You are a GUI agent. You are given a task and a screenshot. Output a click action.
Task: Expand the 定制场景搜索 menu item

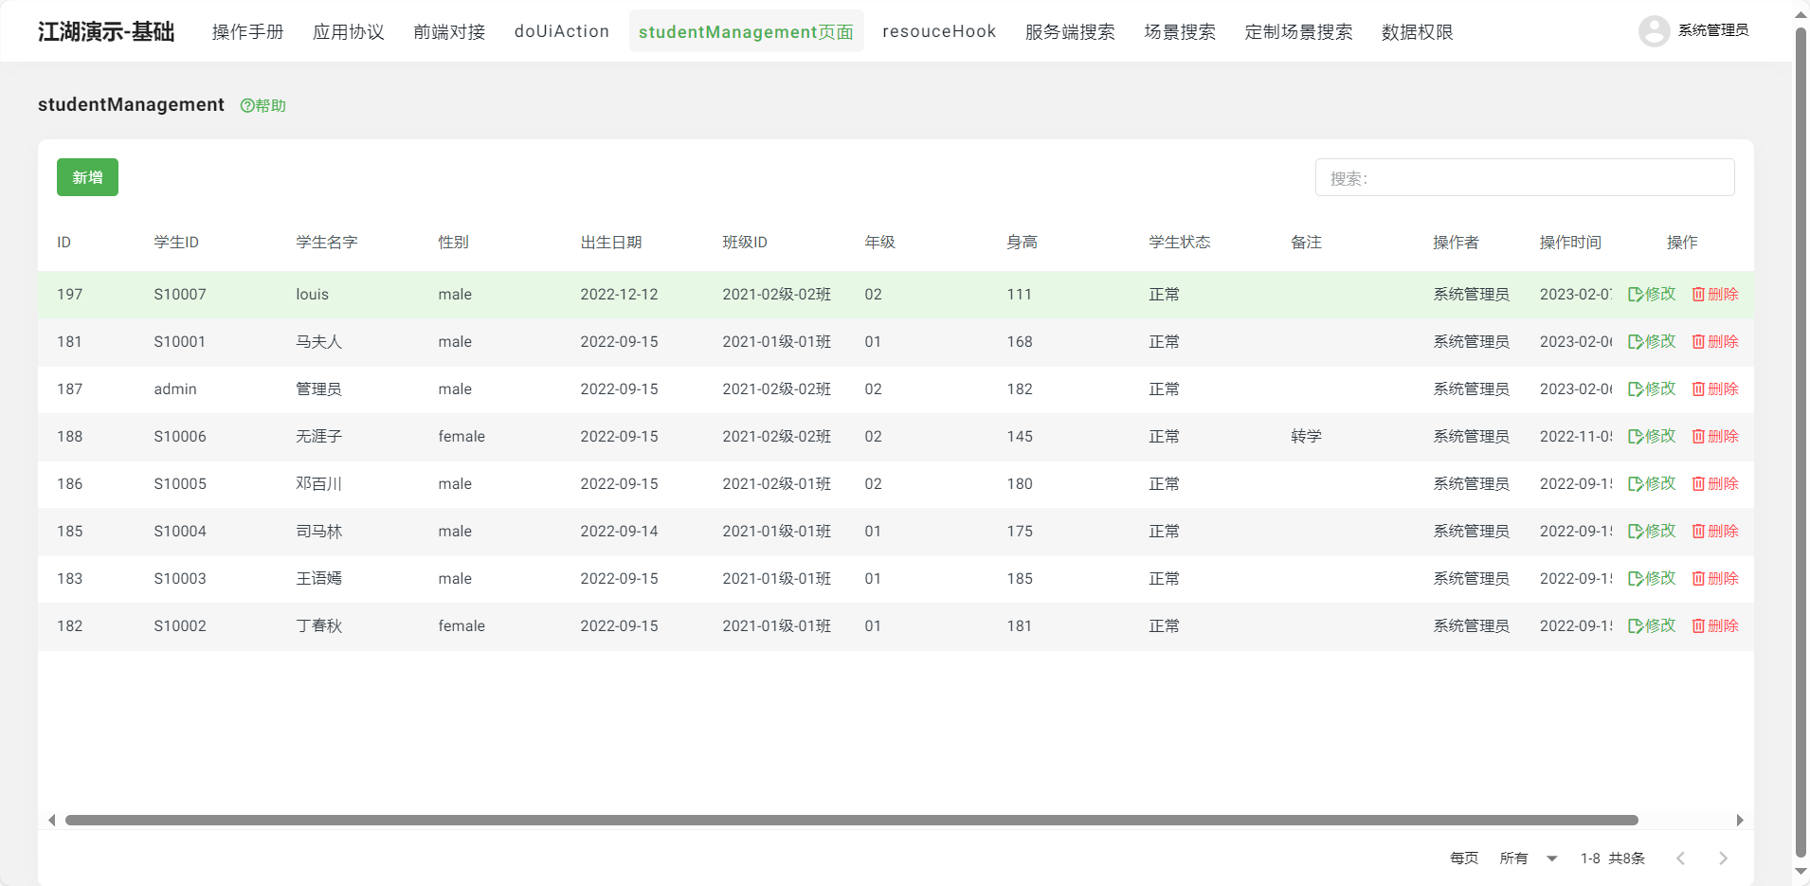click(x=1298, y=31)
